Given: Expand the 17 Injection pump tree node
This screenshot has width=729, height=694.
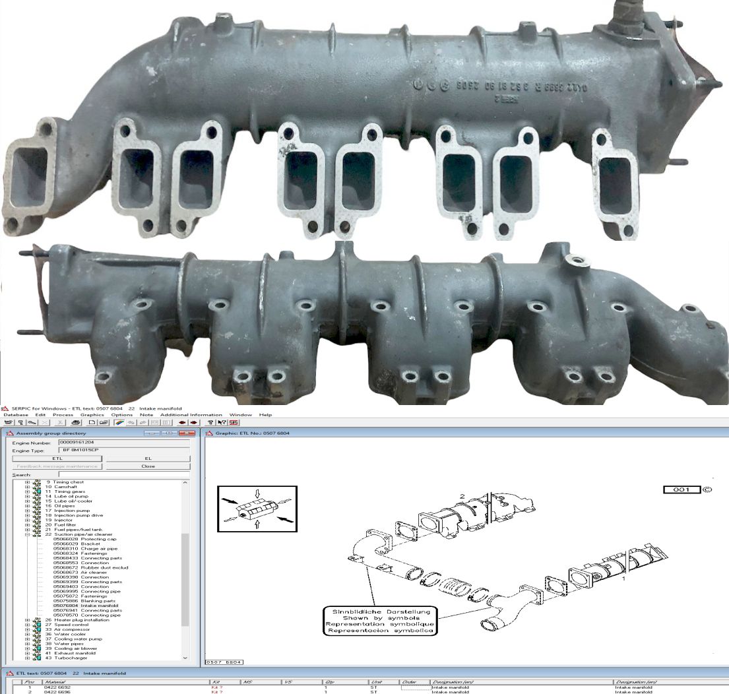Looking at the screenshot, I should [x=28, y=511].
